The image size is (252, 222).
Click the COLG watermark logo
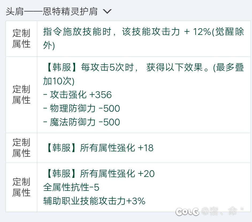[x=187, y=212]
